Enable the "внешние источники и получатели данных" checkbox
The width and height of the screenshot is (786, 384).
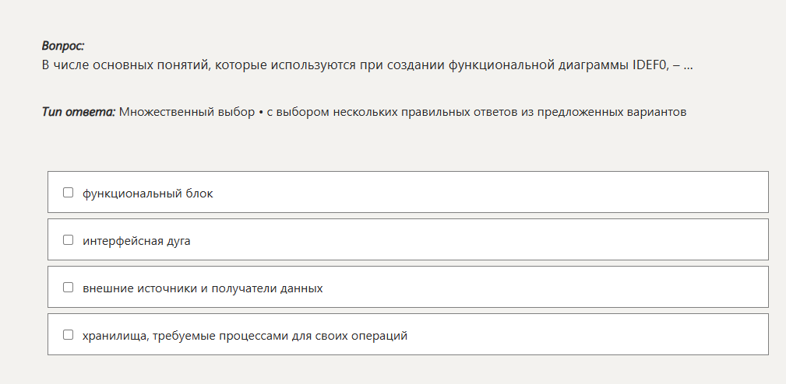(x=68, y=288)
